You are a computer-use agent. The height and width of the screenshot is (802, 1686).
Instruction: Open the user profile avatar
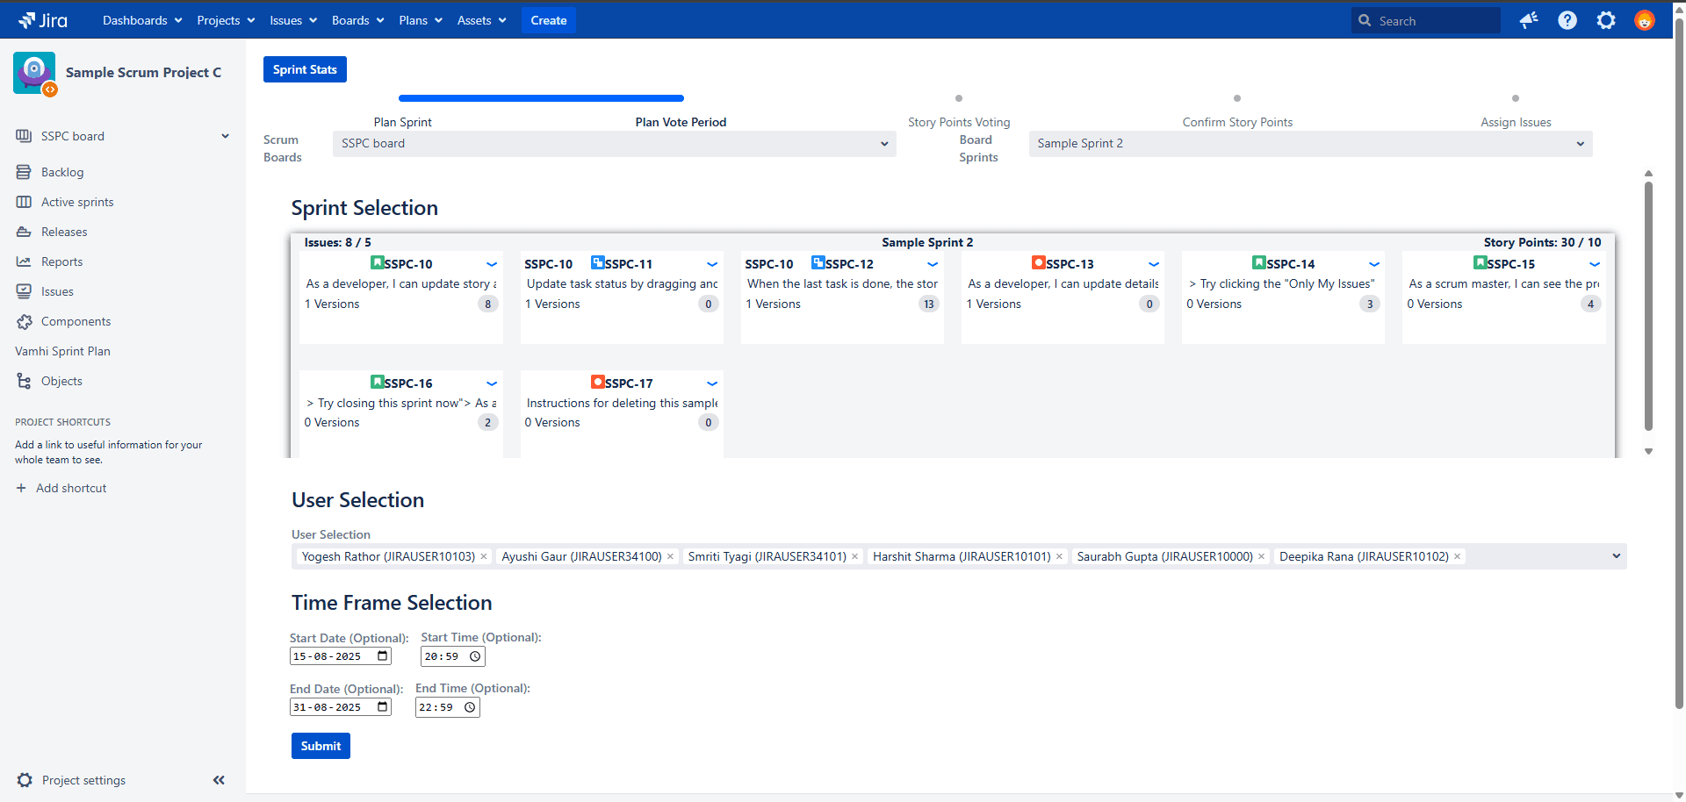coord(1645,20)
